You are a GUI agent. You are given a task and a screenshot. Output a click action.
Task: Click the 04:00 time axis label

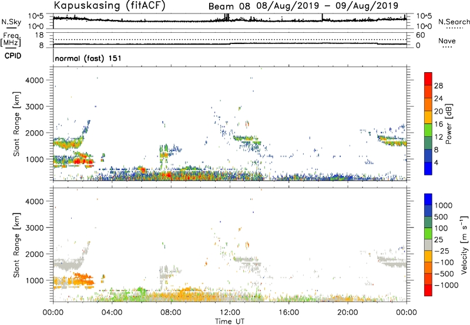(x=112, y=313)
